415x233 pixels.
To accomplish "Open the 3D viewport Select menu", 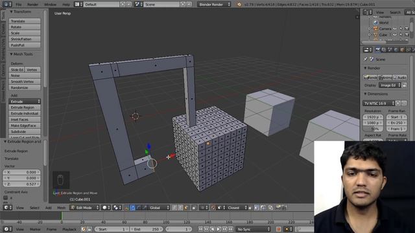I will coord(34,208).
